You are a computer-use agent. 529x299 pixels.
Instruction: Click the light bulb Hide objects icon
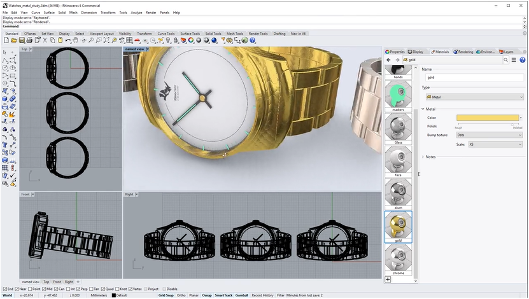click(x=168, y=41)
